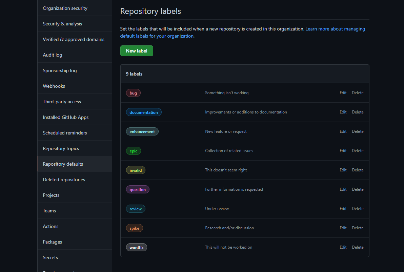Open Teams settings in sidebar
This screenshot has height=272, width=404.
(75, 211)
